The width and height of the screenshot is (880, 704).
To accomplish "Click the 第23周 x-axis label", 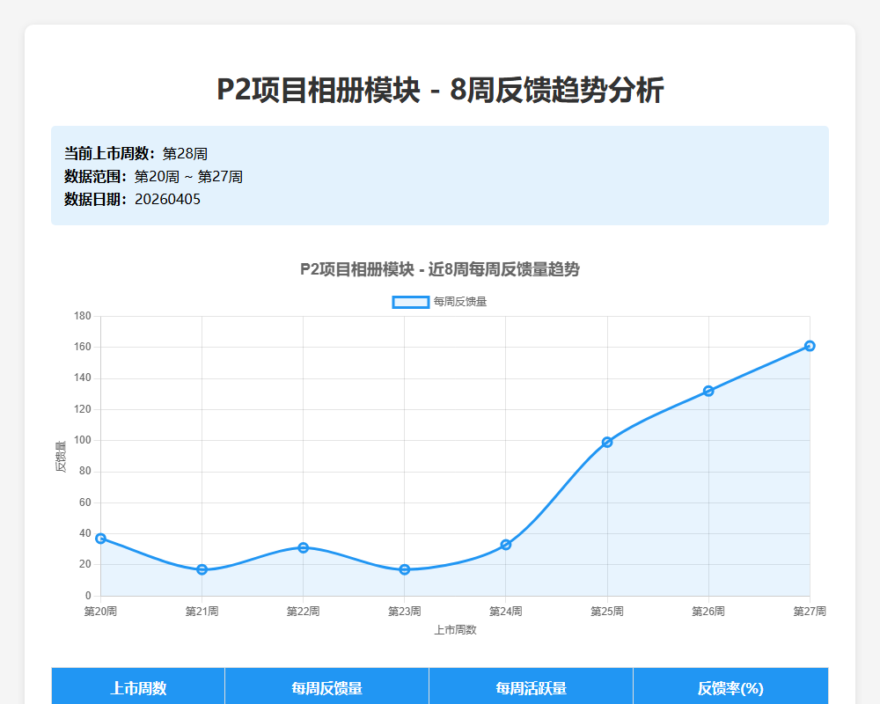I will point(405,611).
